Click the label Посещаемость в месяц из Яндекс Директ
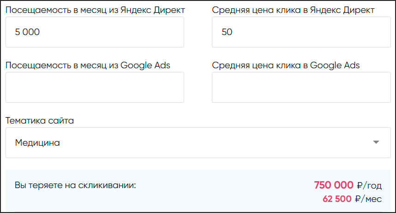 coord(95,10)
